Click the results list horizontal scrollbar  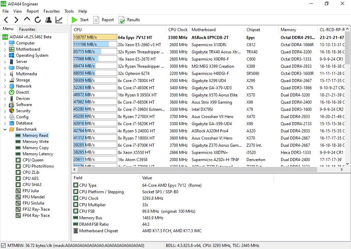click(x=197, y=170)
